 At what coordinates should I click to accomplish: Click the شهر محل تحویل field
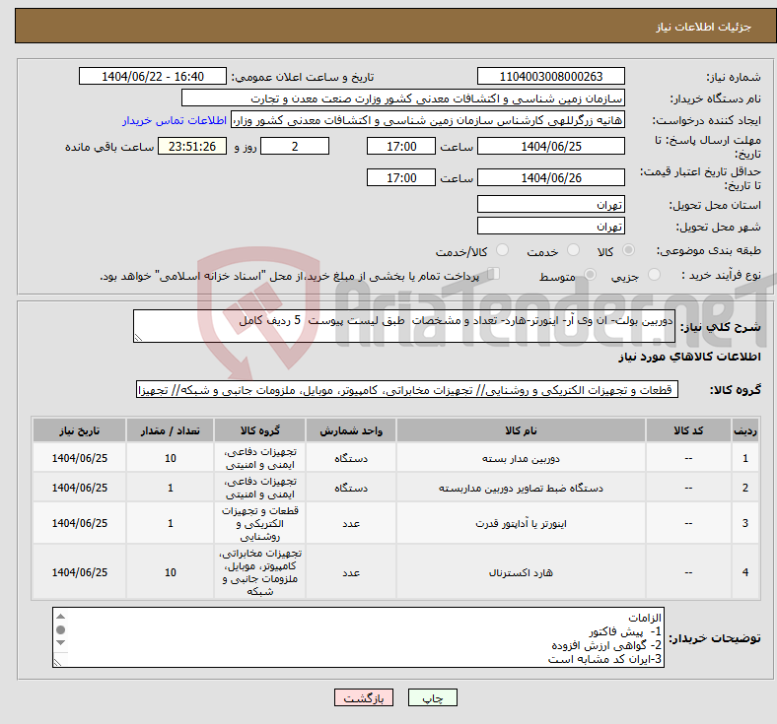[x=550, y=227]
